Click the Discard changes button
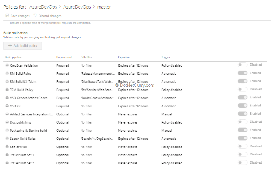 click(x=47, y=16)
